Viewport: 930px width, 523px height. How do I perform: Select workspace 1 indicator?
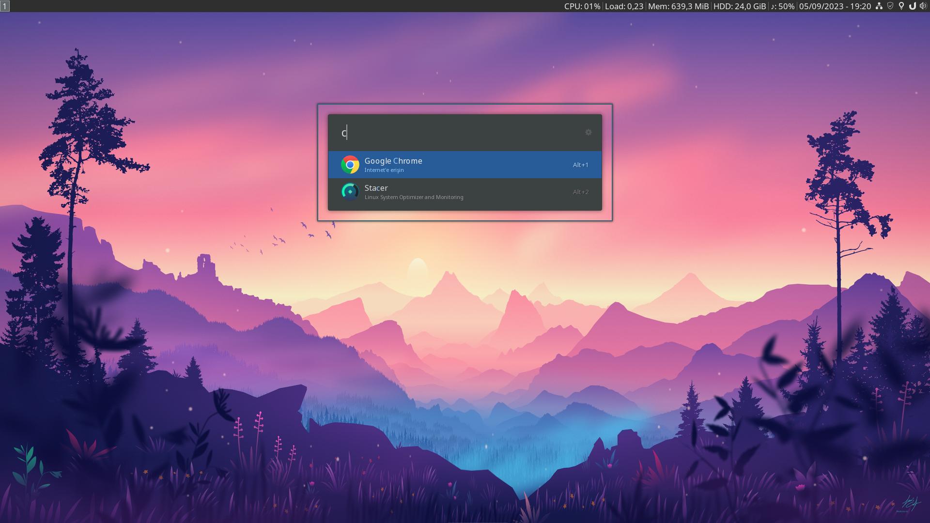pyautogui.click(x=5, y=6)
